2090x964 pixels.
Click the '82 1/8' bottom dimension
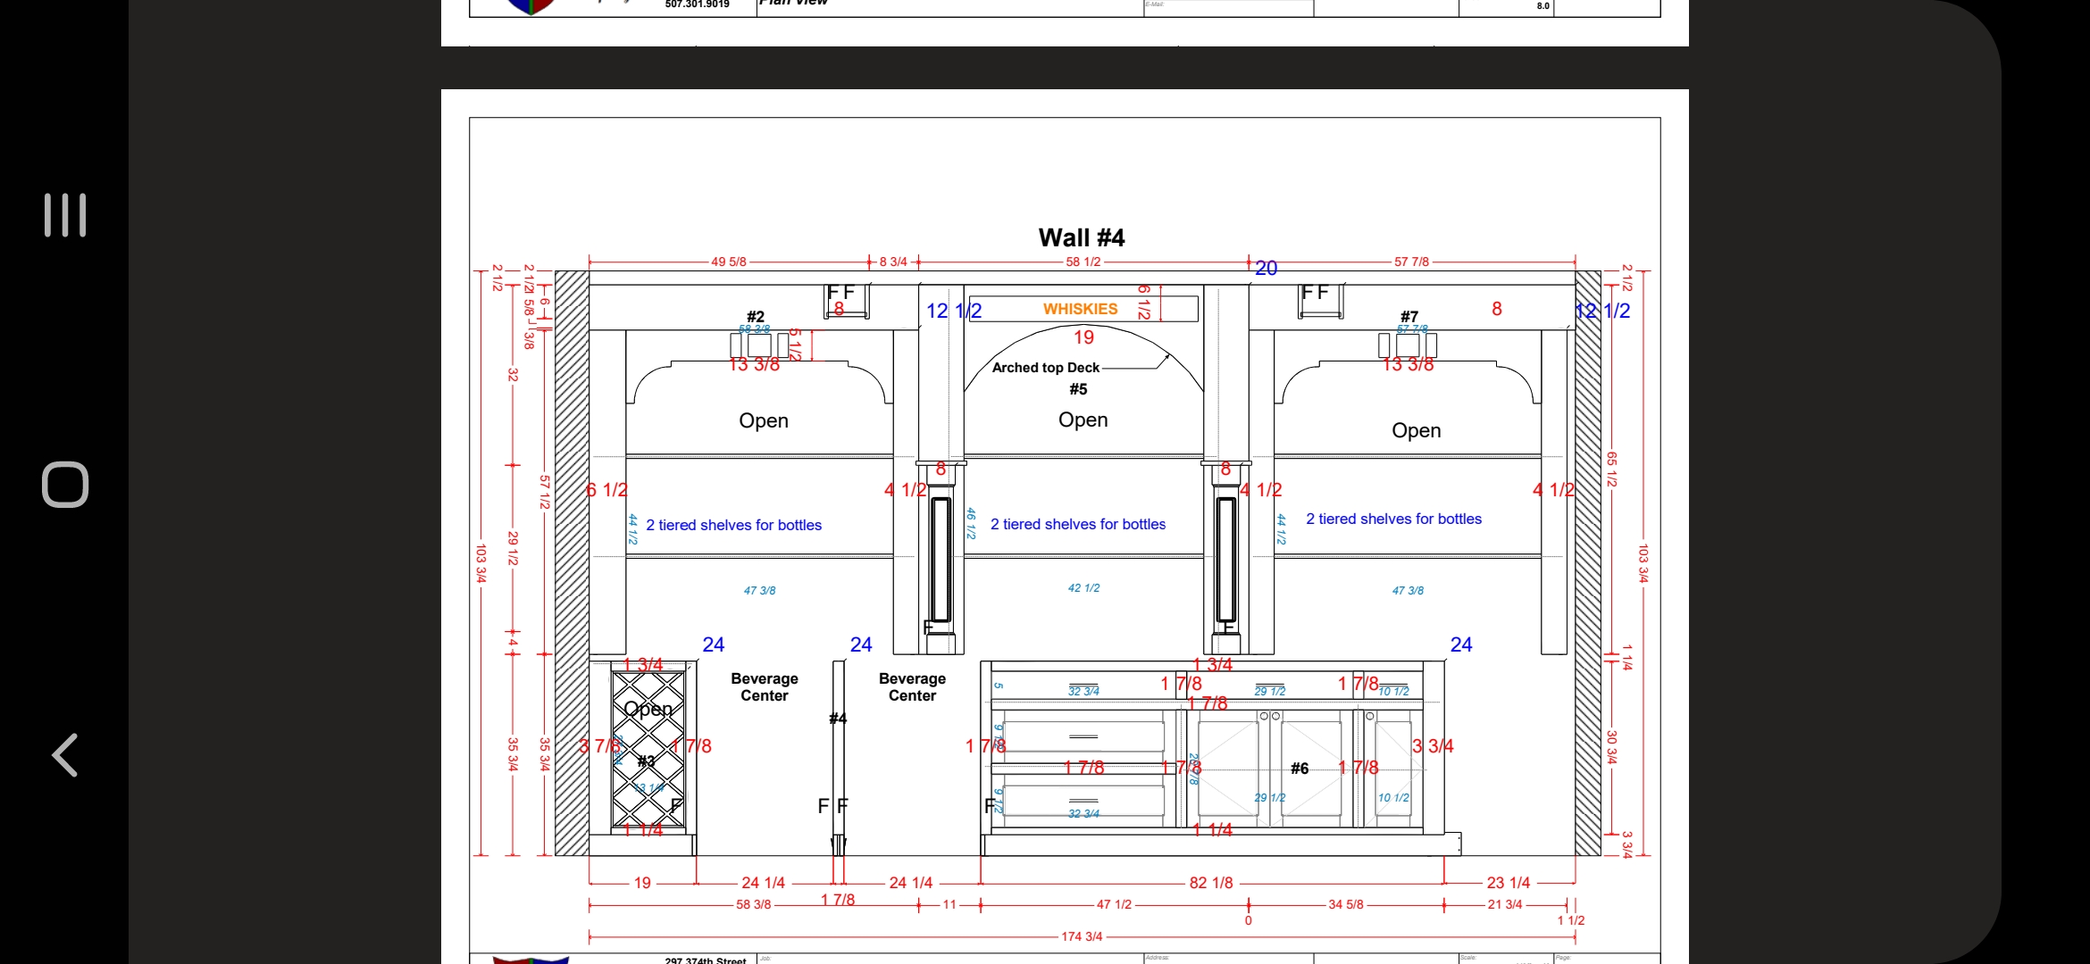(1211, 883)
